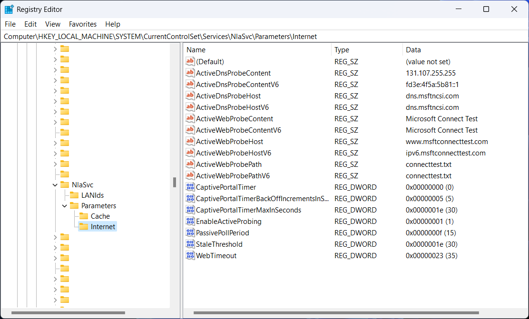Click the REG_SZ icon beside ActiveDnsProbeHost

tap(190, 96)
